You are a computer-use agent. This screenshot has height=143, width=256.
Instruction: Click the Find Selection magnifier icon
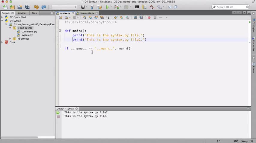(85, 17)
